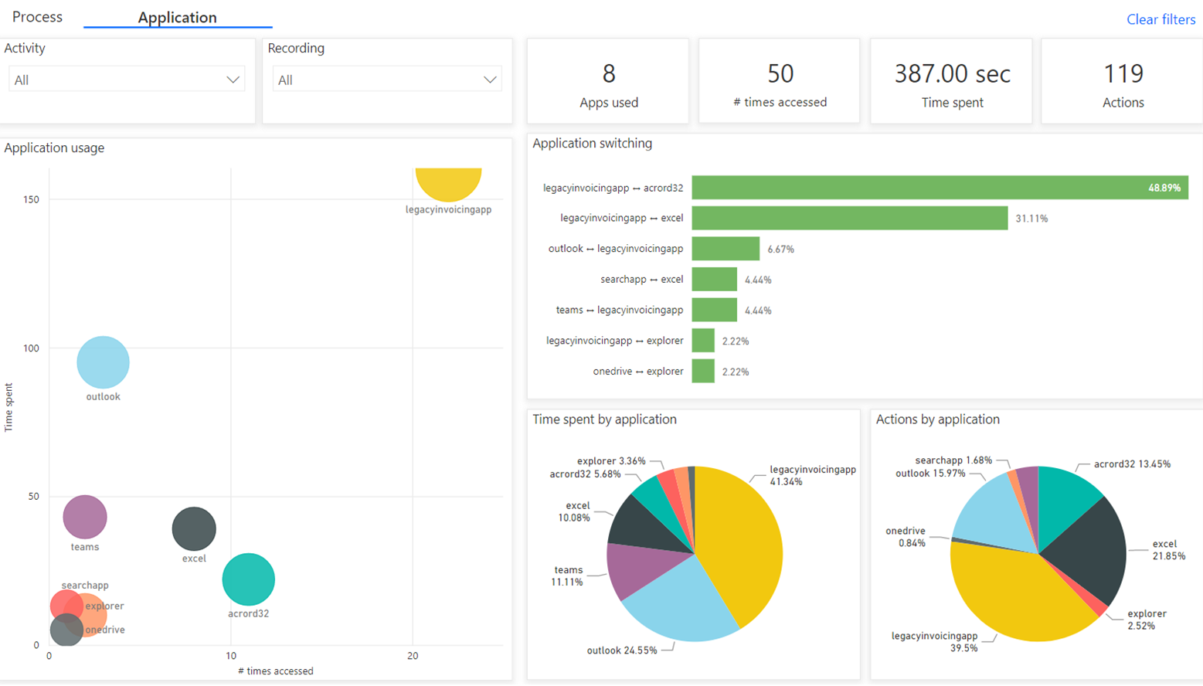Select the onedrive to explorer switching bar

[x=703, y=371]
